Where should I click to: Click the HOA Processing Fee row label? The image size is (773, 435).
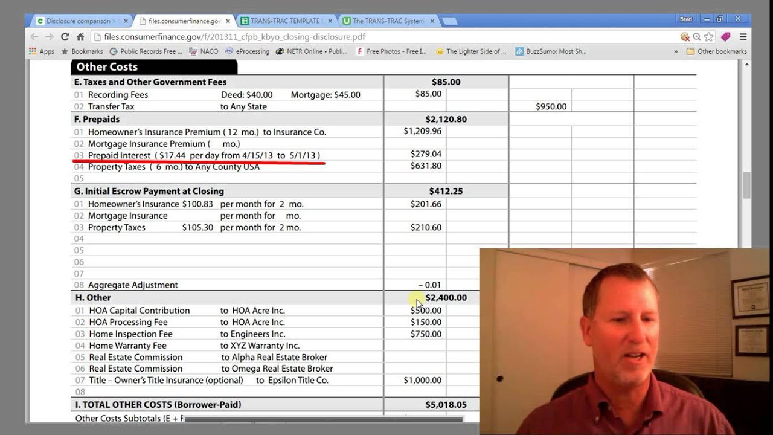pos(128,322)
